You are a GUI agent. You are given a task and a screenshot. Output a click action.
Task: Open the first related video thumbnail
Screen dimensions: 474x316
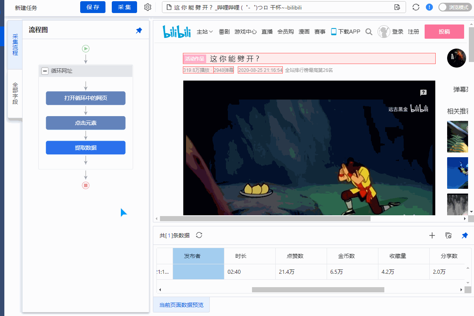457,137
